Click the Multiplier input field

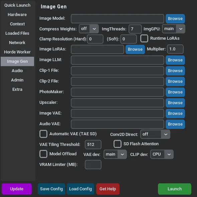[x=175, y=49]
